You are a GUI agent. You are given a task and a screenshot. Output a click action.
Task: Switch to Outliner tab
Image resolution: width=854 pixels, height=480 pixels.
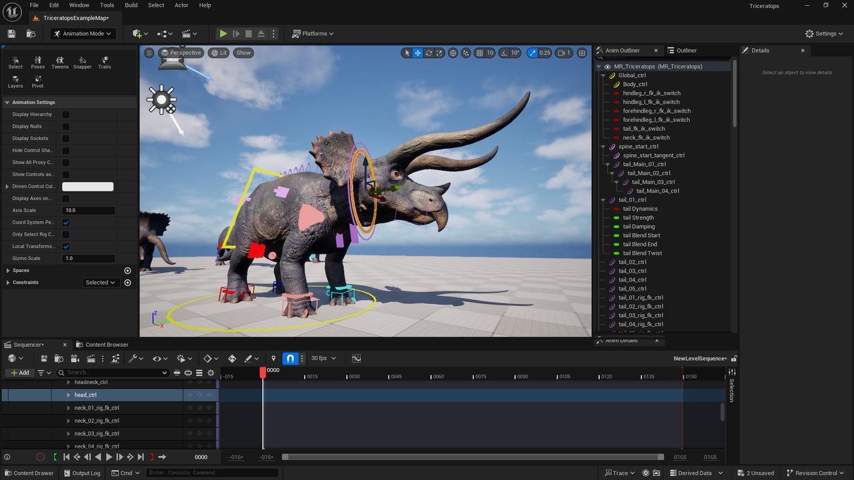pos(687,50)
